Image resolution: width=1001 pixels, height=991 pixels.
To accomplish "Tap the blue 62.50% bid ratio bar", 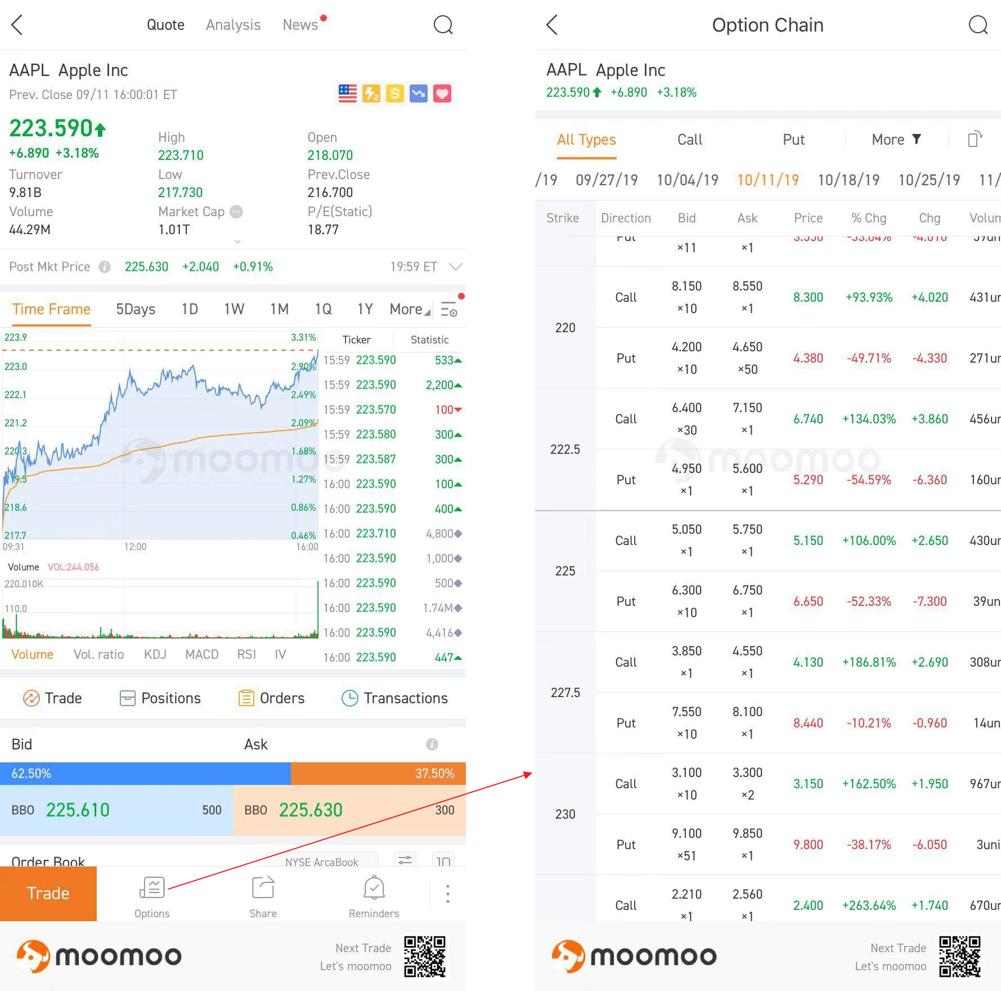I will pyautogui.click(x=145, y=774).
